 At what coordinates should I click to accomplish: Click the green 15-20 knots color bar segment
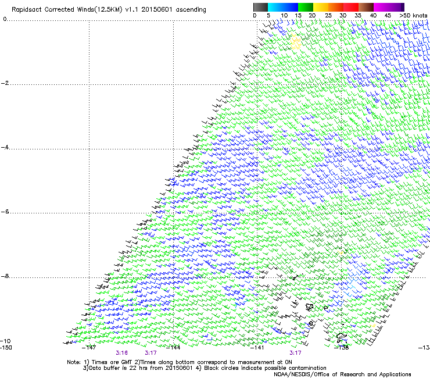point(306,7)
